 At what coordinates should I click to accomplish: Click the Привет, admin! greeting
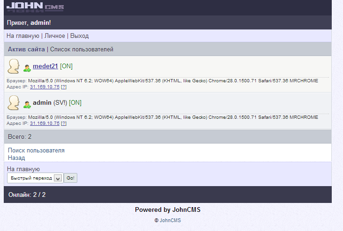29,23
